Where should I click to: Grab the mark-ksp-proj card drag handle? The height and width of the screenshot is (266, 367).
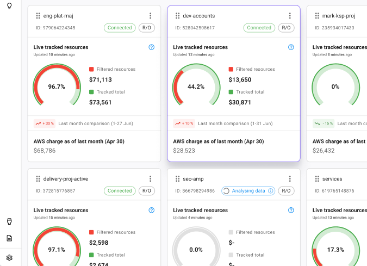coord(317,16)
